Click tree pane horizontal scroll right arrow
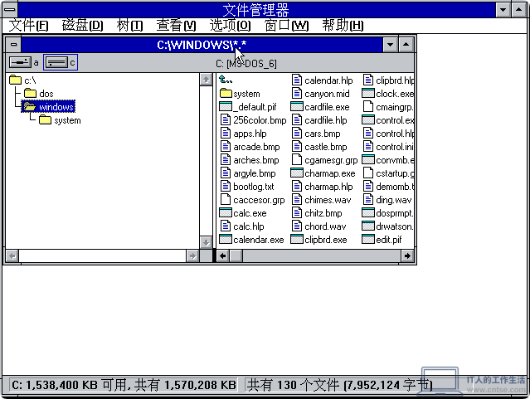Screen dimensions: 530x399 (192, 256)
